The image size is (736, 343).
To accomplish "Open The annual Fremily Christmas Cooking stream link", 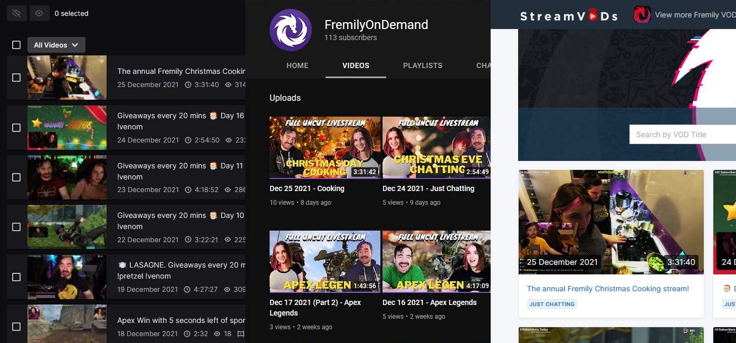I will tap(608, 289).
